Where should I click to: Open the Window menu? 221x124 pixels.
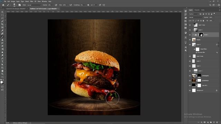point(44,1)
